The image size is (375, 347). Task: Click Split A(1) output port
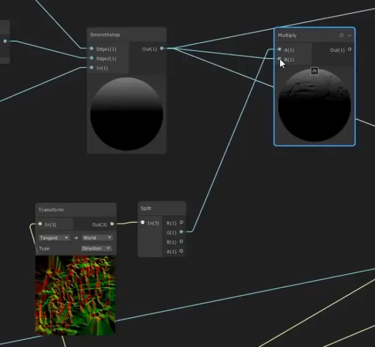181,251
